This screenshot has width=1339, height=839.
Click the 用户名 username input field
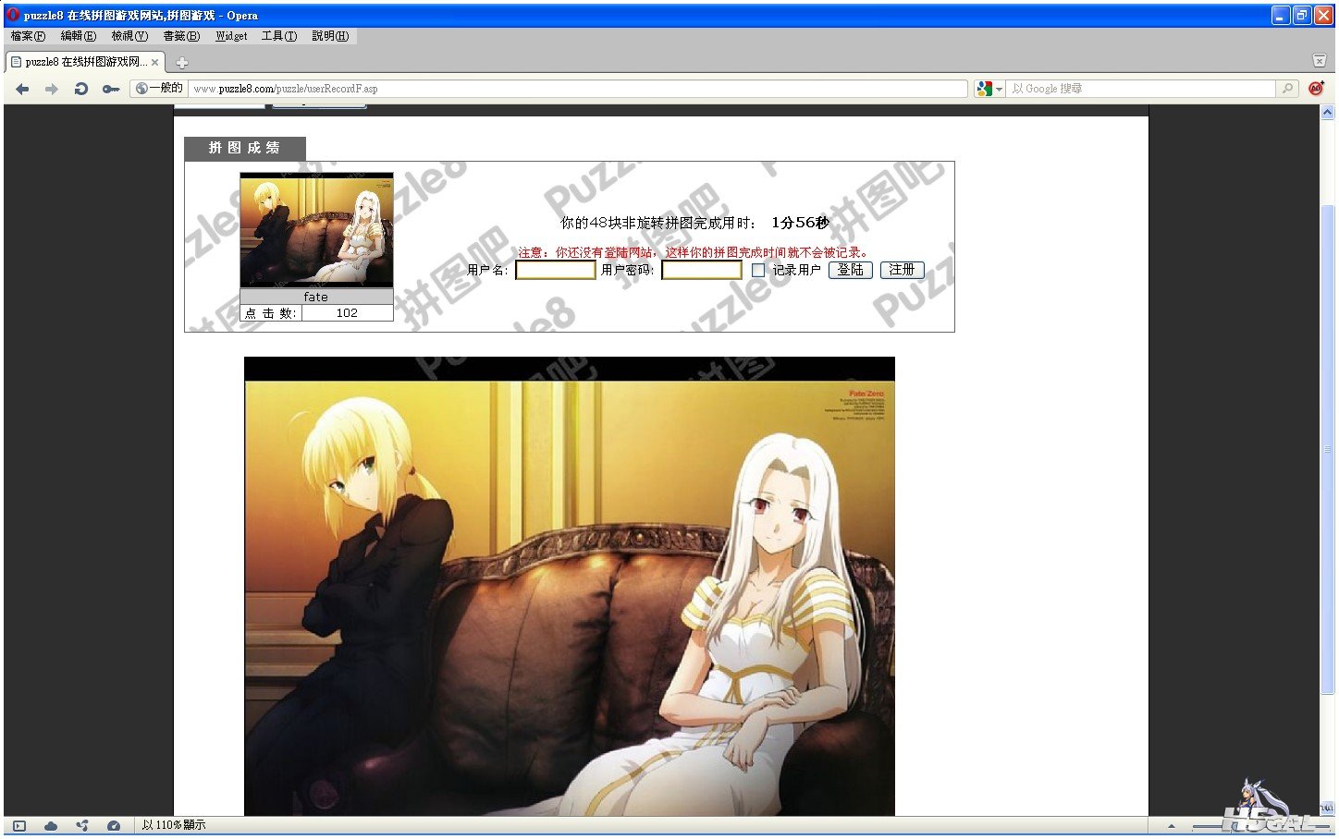pos(555,270)
